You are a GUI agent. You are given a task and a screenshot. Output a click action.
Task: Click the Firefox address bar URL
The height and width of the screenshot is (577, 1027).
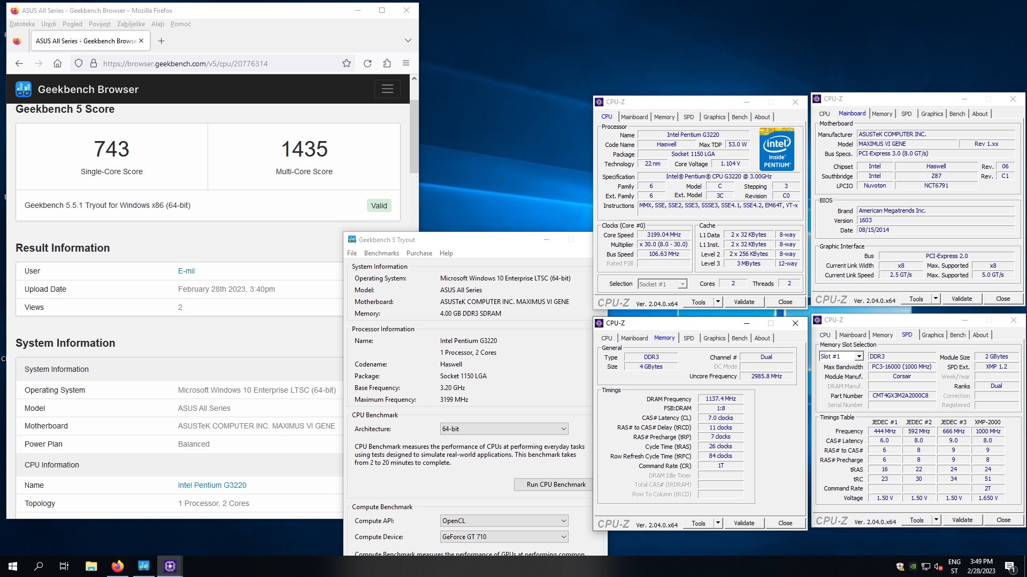click(185, 64)
